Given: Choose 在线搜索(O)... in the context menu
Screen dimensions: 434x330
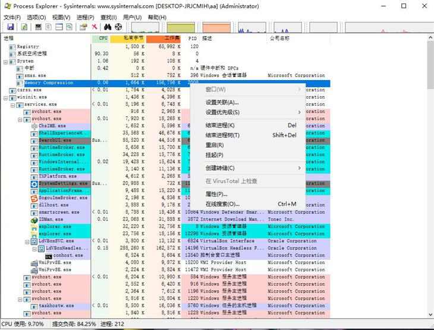Looking at the screenshot, I should coord(248,204).
